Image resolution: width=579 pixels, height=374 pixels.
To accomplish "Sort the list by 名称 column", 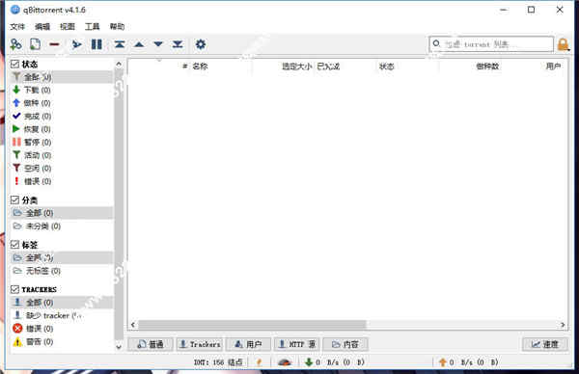I will (x=200, y=67).
